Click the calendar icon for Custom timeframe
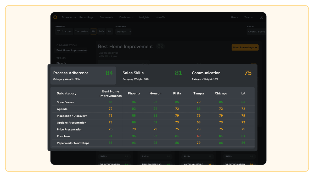 tap(59, 32)
